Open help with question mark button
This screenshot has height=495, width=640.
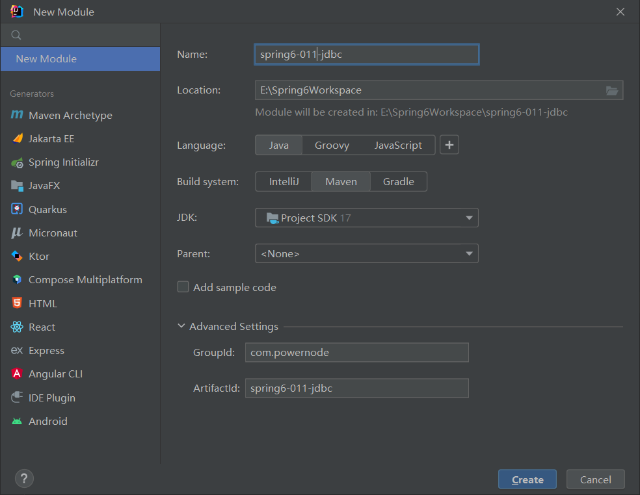click(24, 478)
